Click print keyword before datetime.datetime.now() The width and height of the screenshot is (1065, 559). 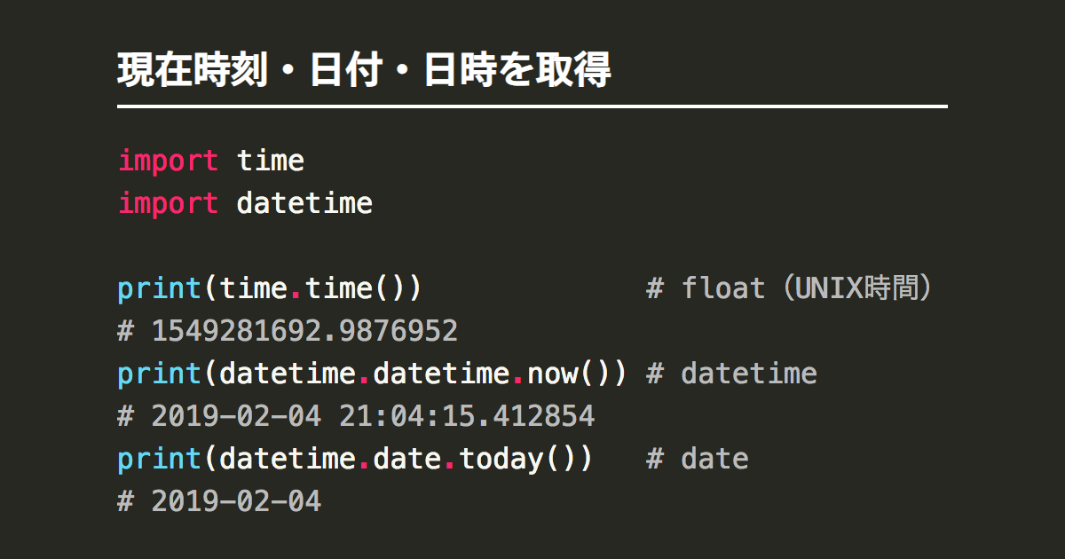tap(160, 374)
